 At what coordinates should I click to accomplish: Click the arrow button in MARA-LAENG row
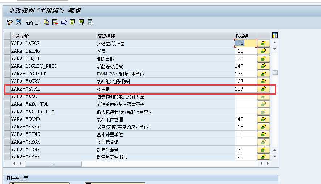[263, 51]
